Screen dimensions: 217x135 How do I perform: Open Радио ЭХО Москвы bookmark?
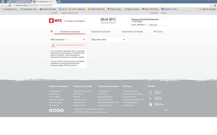point(151,9)
